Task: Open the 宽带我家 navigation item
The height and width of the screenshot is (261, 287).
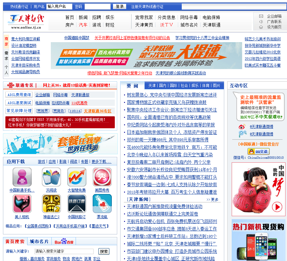Action: point(144,17)
